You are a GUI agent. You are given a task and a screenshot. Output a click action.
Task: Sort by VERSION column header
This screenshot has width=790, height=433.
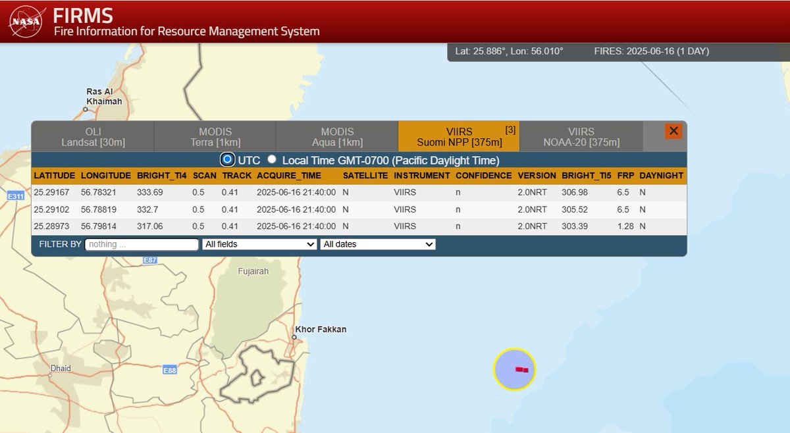537,176
